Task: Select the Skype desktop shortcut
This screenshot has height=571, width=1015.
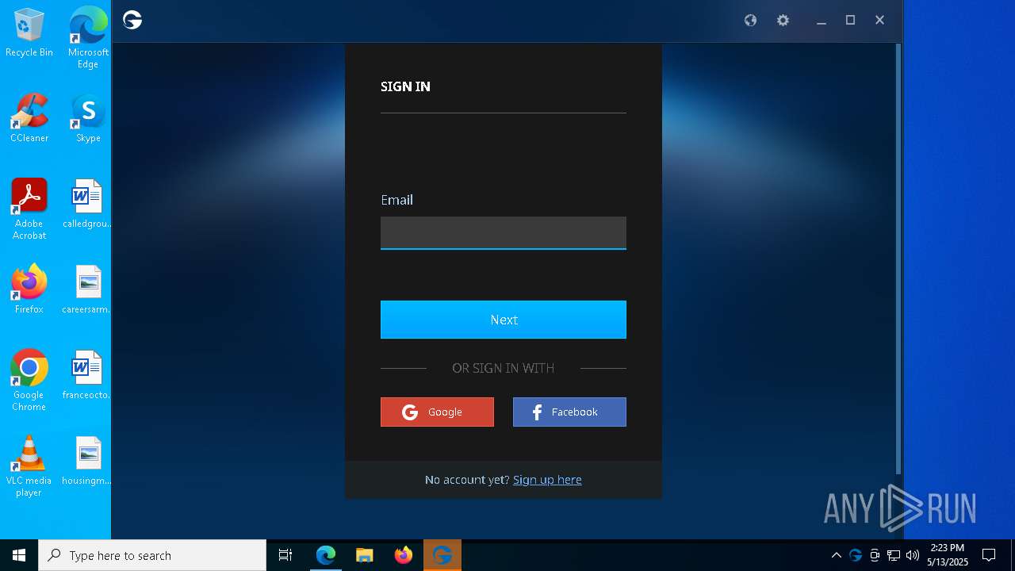Action: pyautogui.click(x=88, y=119)
